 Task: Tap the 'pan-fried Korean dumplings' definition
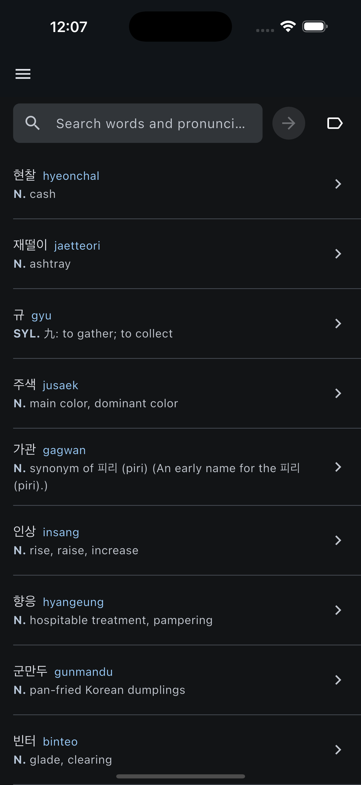107,690
